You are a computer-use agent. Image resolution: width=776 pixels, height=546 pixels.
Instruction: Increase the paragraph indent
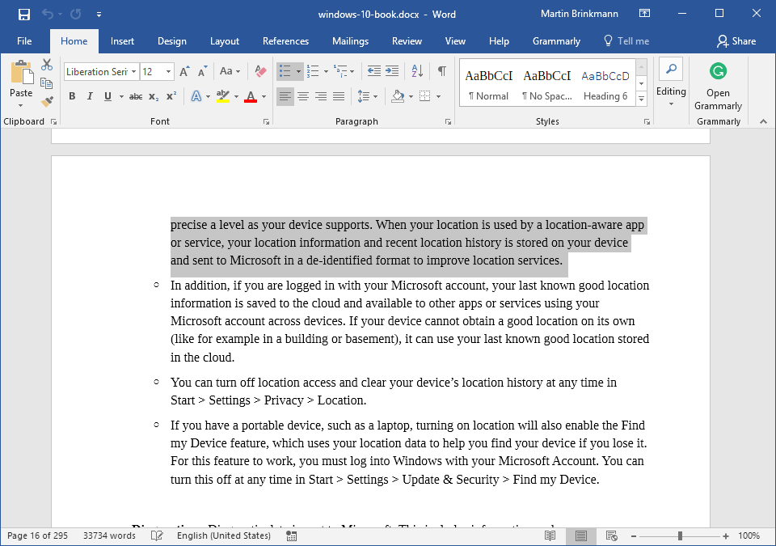pyautogui.click(x=392, y=71)
